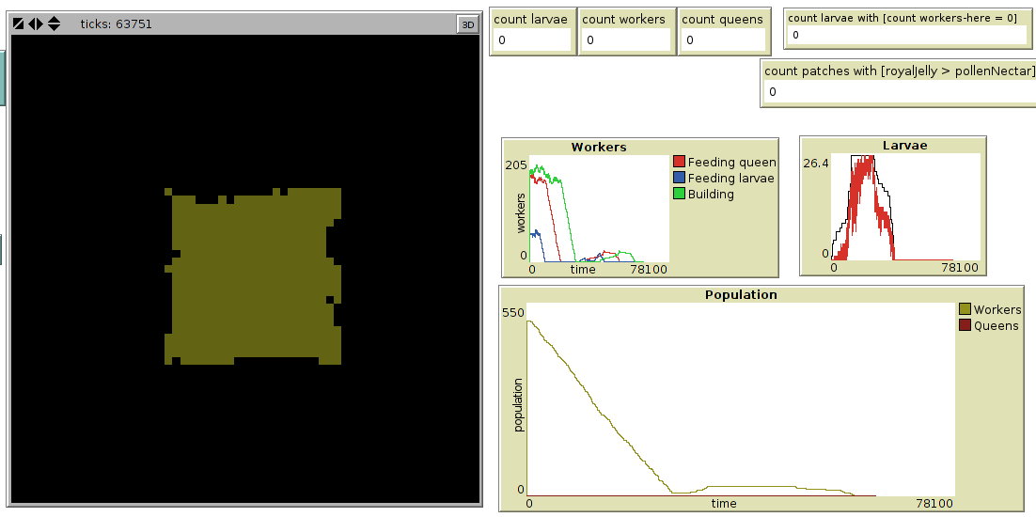The image size is (1036, 517).
Task: Click the royalJelly > pollenNectar patches monitor
Action: point(900,91)
